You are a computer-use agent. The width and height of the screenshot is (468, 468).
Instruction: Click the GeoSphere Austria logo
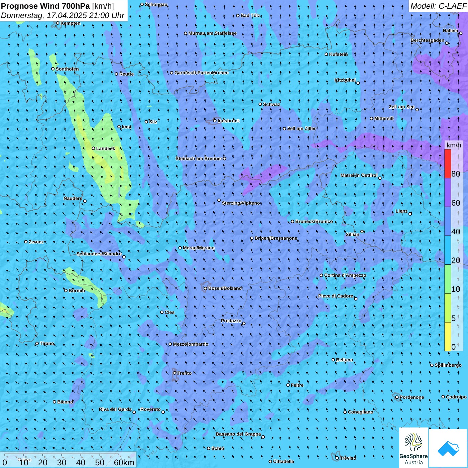[414, 448]
